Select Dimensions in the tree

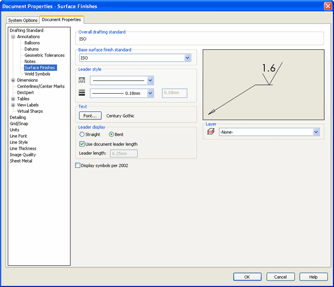(27, 80)
